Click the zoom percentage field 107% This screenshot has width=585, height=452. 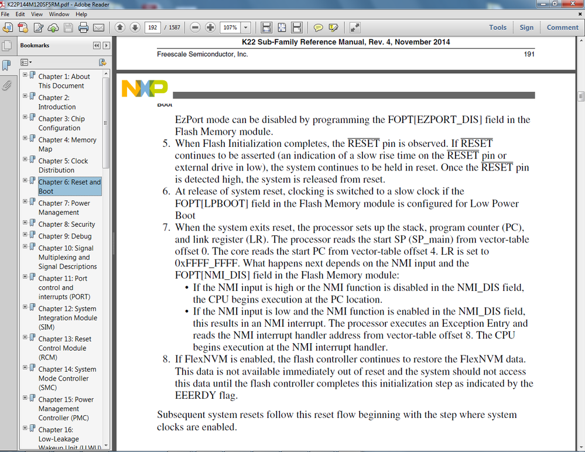[231, 28]
